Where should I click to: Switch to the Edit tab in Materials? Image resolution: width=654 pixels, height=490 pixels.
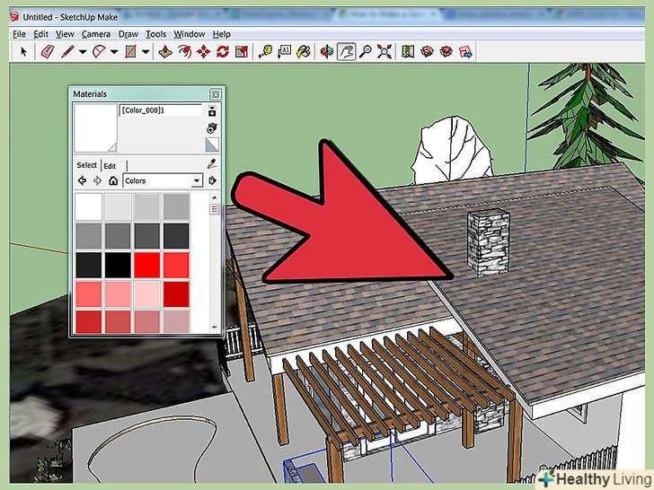coord(110,166)
